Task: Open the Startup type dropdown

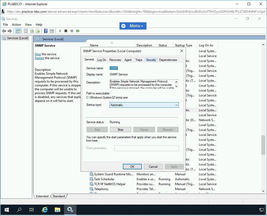Action: click(144, 105)
